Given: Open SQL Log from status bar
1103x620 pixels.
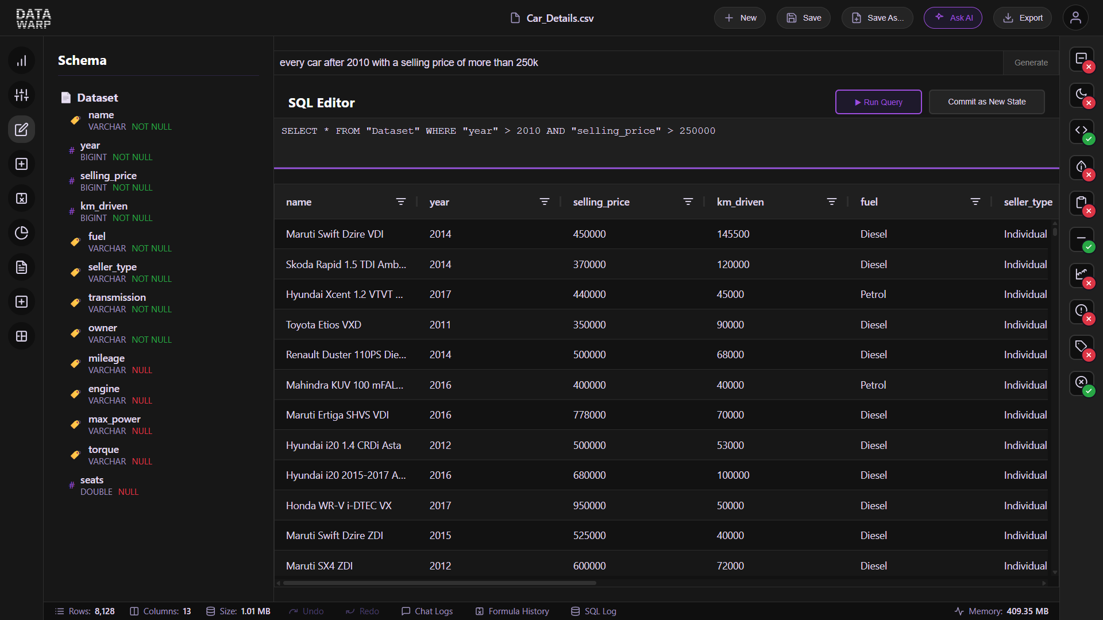Looking at the screenshot, I should (x=593, y=611).
